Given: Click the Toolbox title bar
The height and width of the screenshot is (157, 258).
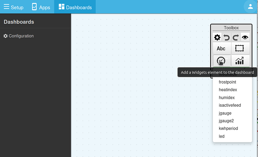Looking at the screenshot, I should point(231,28).
